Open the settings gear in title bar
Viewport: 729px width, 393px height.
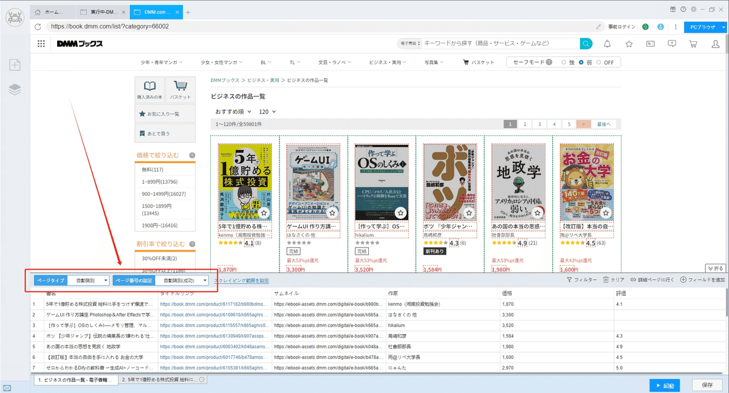pos(693,10)
